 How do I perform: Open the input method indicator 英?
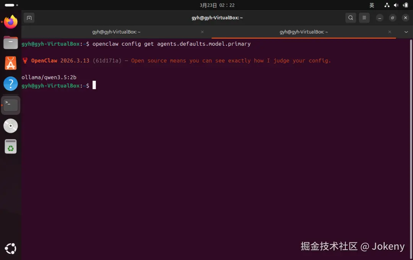(x=372, y=5)
